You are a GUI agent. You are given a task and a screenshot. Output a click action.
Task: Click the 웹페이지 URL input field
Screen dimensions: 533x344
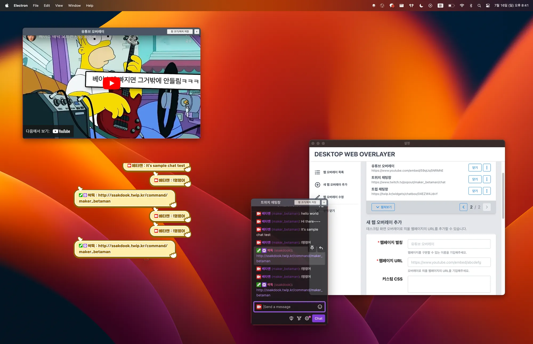click(x=449, y=262)
